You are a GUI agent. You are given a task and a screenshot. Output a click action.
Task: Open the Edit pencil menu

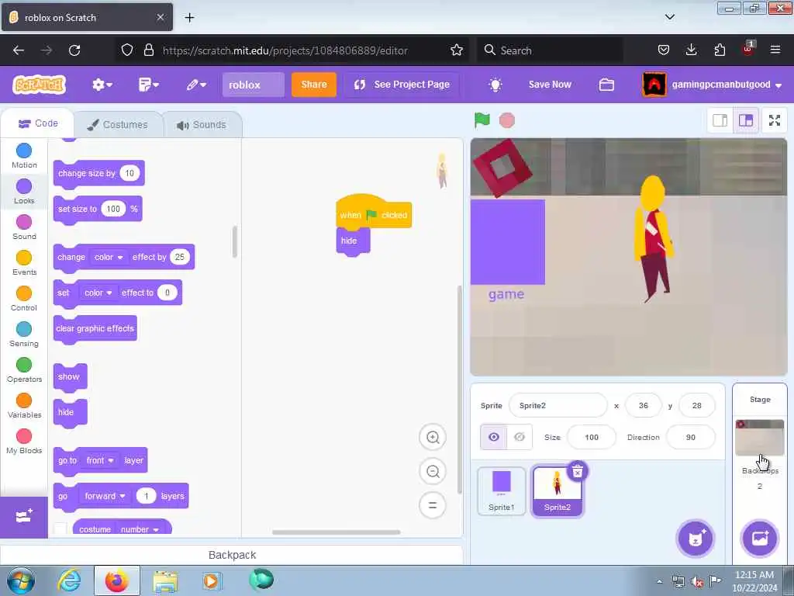pos(196,85)
